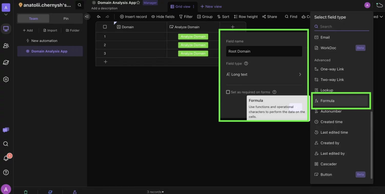
Task: Click the search magnifier icon in left sidebar
Action: coord(6,144)
